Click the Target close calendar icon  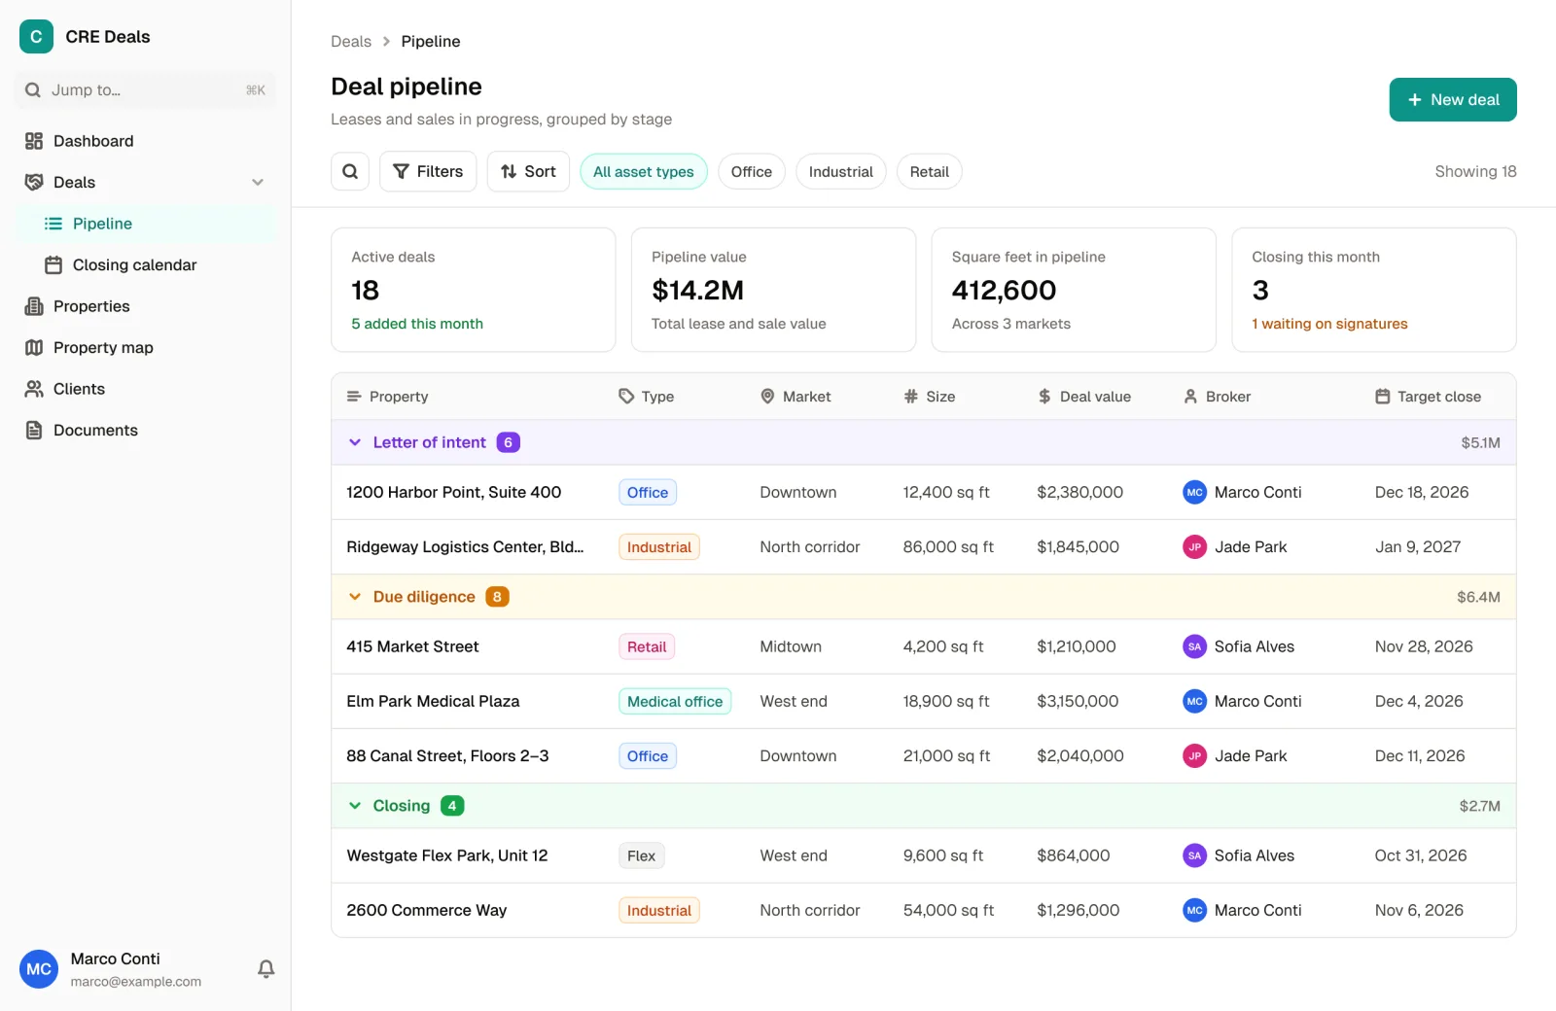click(1383, 397)
